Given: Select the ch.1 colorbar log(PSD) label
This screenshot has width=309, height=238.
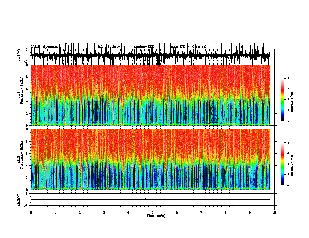Looking at the screenshot, I should click(x=292, y=101).
